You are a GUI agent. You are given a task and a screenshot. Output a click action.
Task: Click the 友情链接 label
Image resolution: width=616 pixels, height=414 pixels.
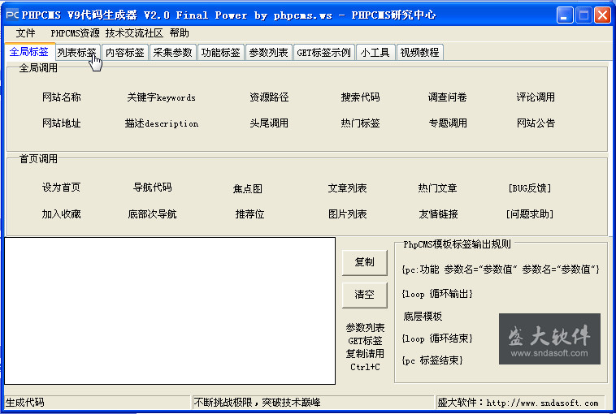[438, 213]
